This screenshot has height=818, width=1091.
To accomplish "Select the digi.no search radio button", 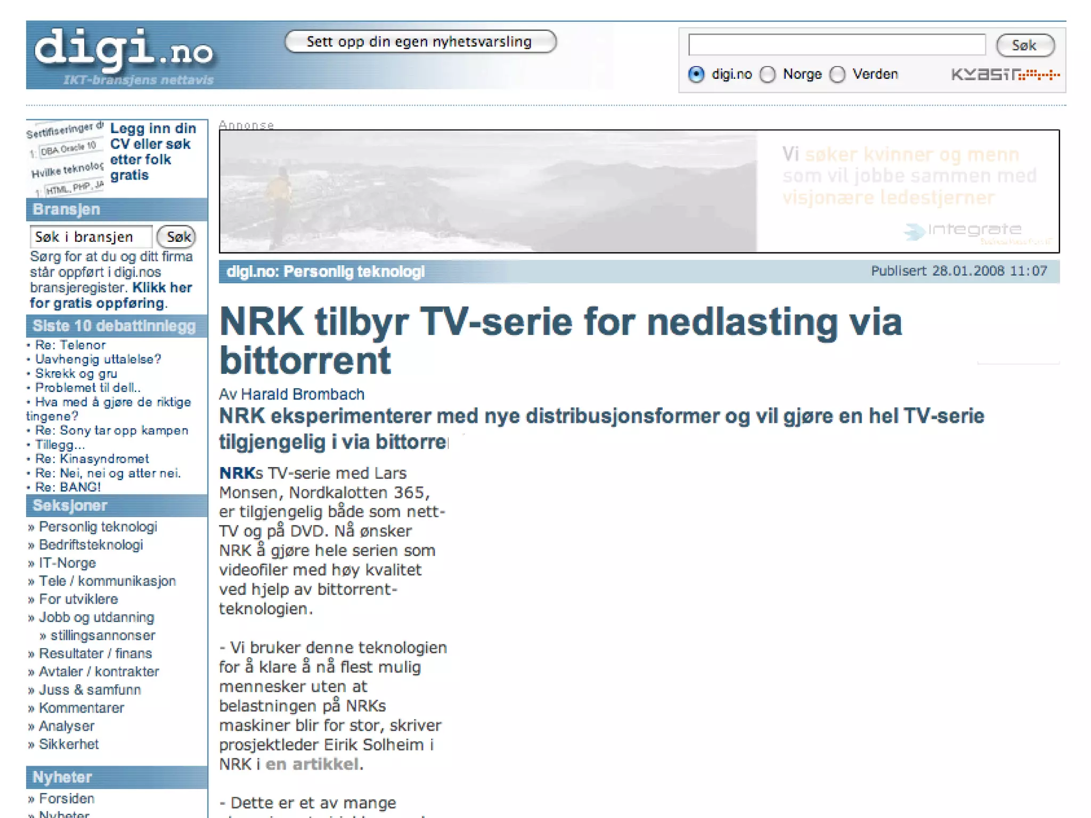I will (696, 74).
